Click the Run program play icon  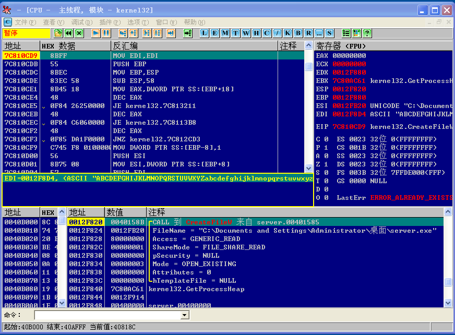point(96,33)
